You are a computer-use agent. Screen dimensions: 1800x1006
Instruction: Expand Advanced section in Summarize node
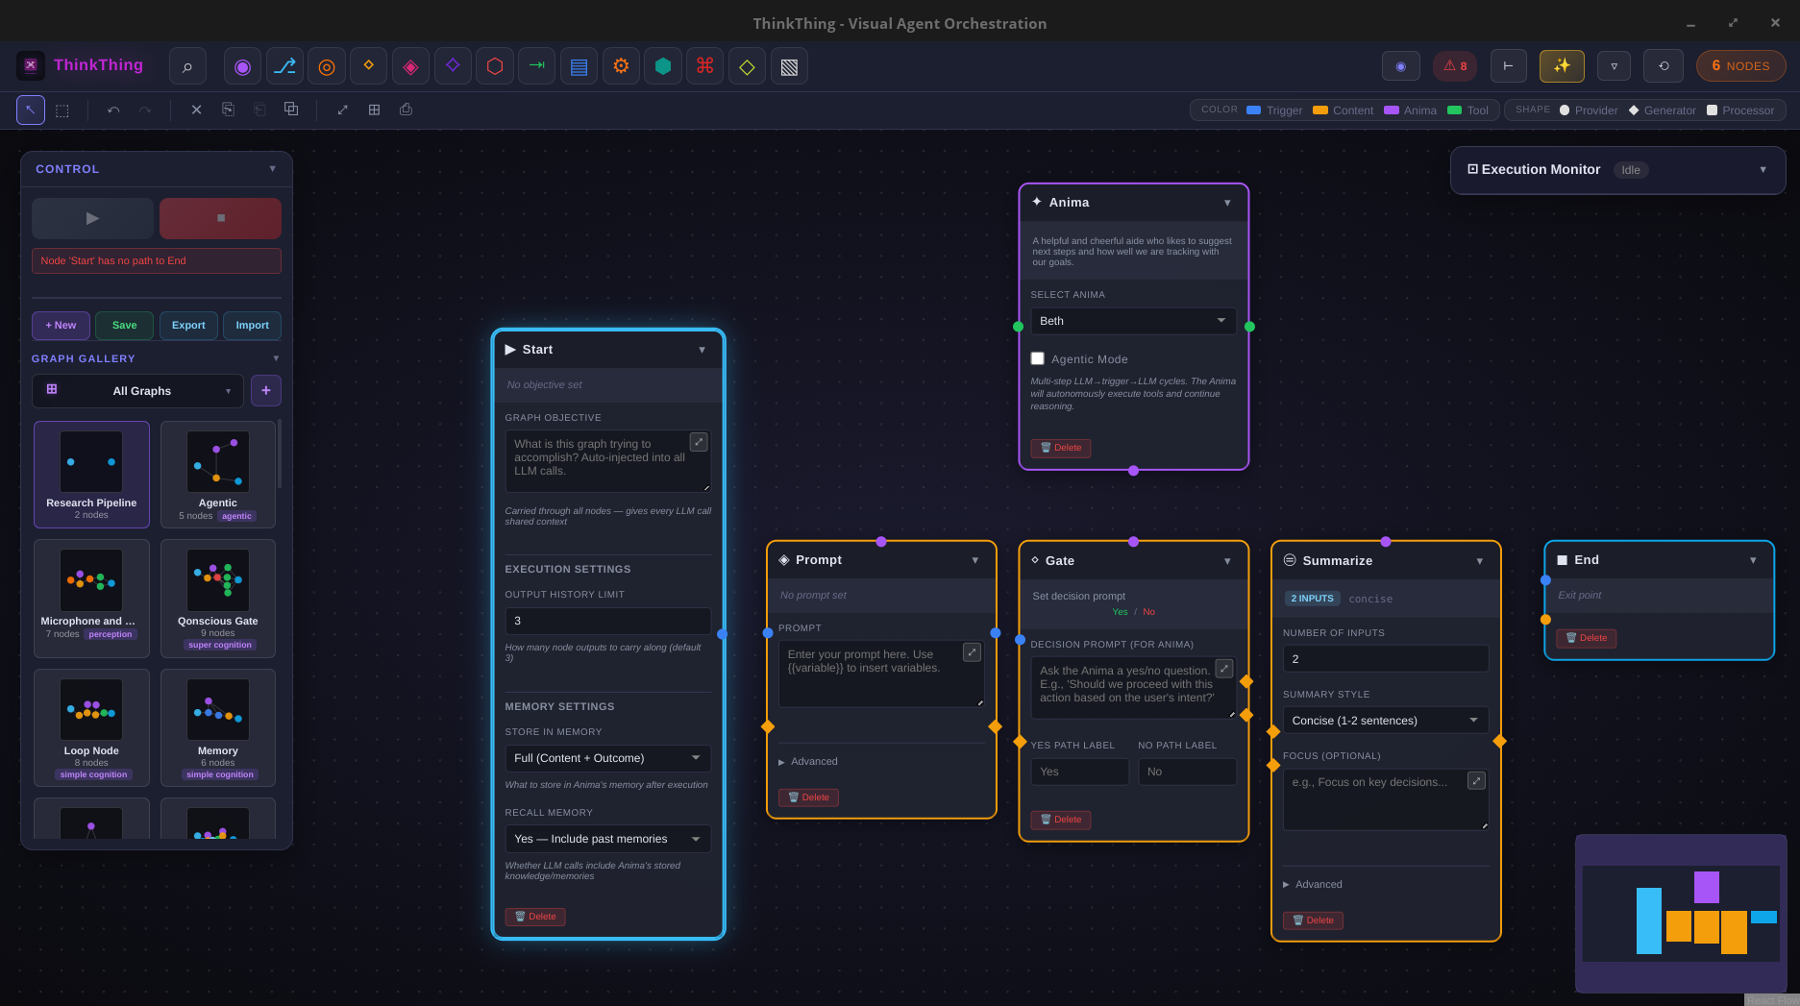point(1313,884)
